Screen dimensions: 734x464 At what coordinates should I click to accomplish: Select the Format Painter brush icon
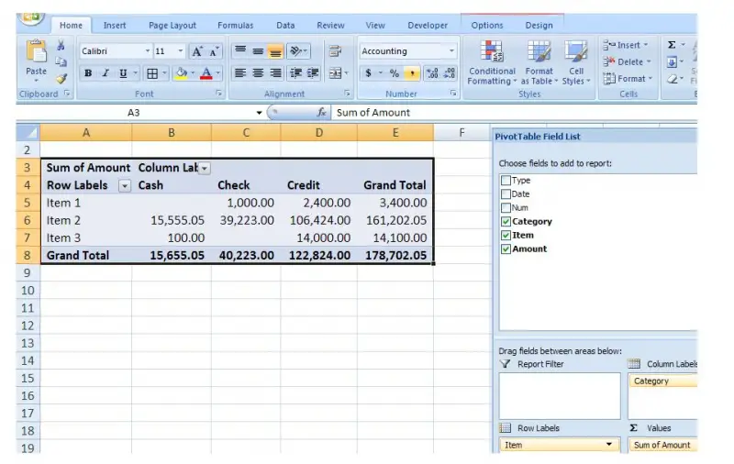pos(61,79)
